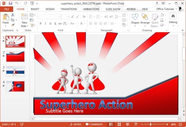Click the Undo arrow icon

coord(17,3)
